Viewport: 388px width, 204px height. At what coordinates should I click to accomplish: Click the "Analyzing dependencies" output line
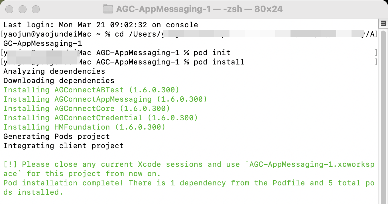tap(54, 71)
